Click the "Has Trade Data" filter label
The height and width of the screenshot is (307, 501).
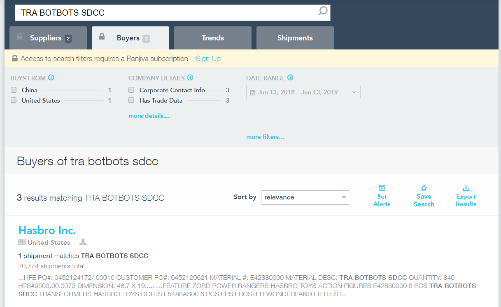pos(161,101)
